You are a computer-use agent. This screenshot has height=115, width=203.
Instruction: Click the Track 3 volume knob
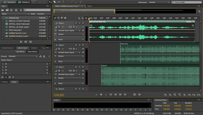point(59,71)
